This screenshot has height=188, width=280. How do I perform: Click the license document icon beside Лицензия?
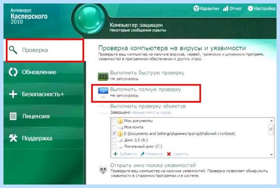click(x=13, y=116)
